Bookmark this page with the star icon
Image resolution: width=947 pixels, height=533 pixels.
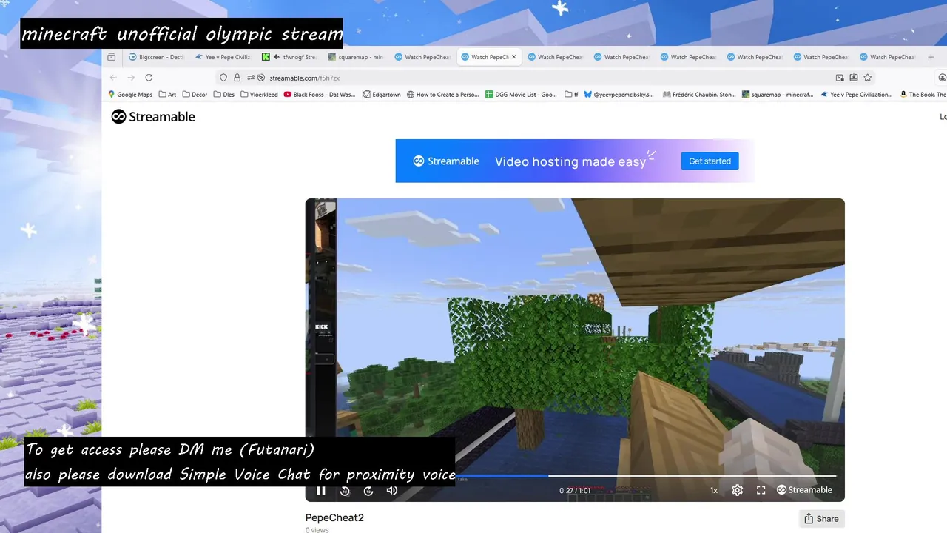coord(867,78)
